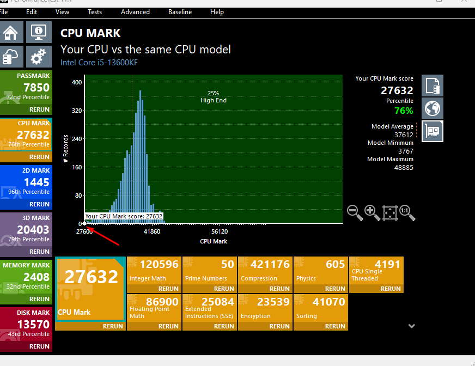Select the Physics 605 result tile
The height and width of the screenshot is (366, 475).
click(320, 271)
